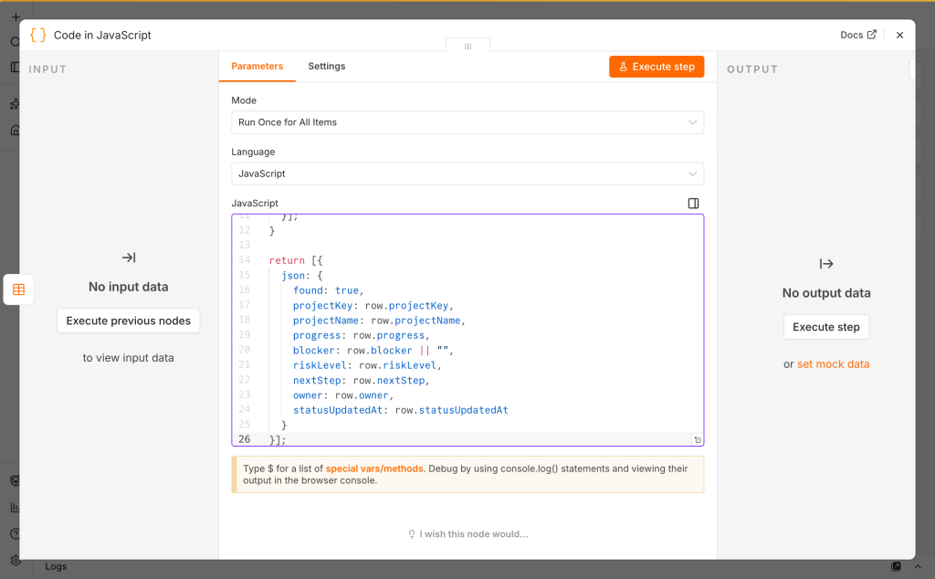Click the projectName: row.projectName line
The width and height of the screenshot is (935, 579).
coord(379,321)
